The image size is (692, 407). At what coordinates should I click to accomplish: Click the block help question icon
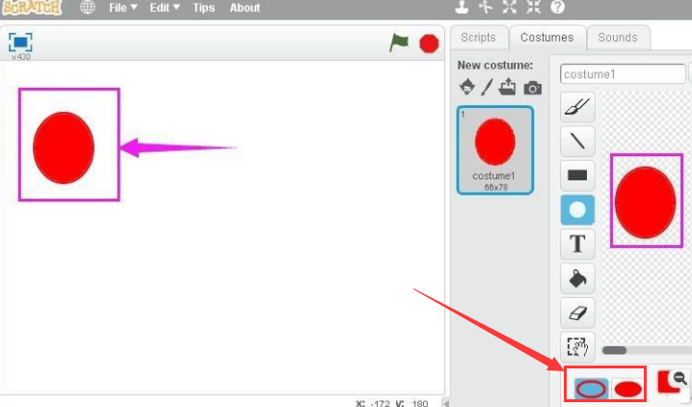558,7
